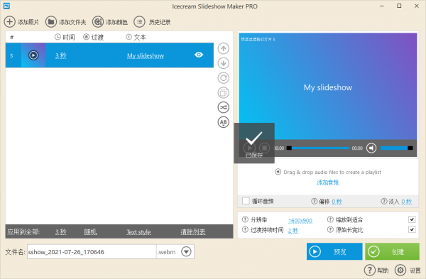Click the Add folder icon
Viewport: 426px width, 279px height.
(51, 22)
